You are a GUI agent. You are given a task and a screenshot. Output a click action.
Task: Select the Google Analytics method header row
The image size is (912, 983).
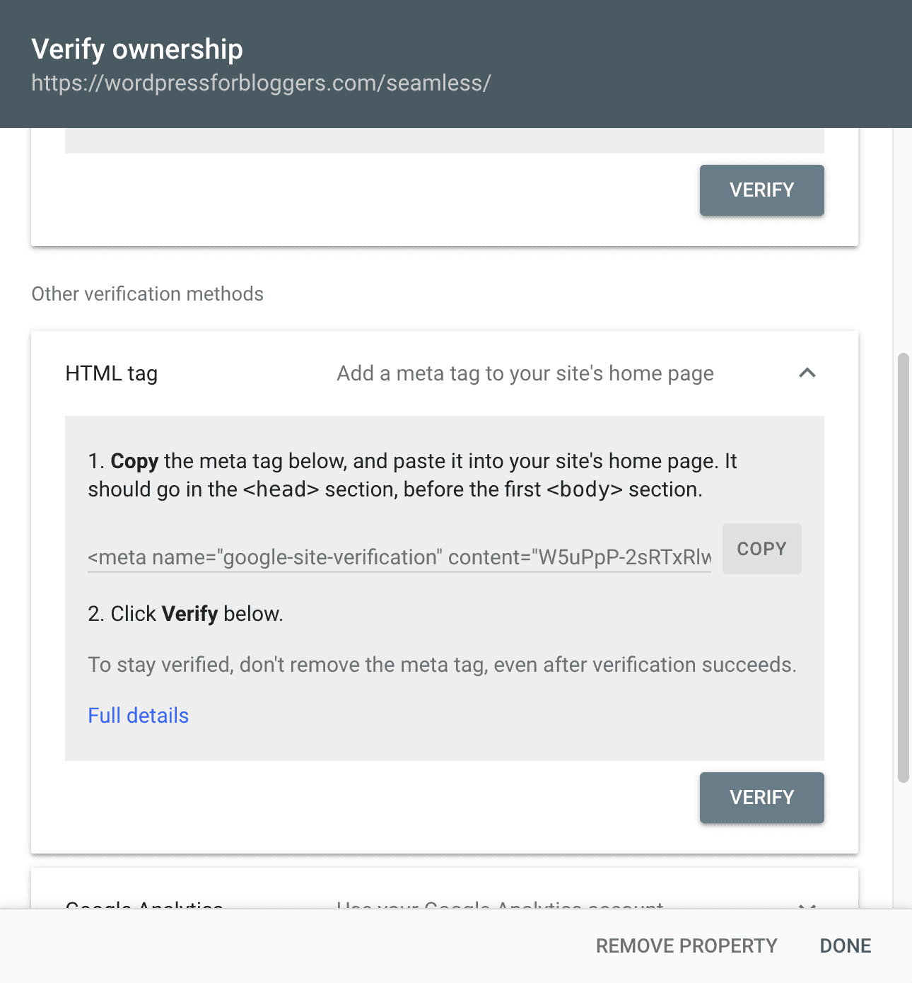(438, 907)
